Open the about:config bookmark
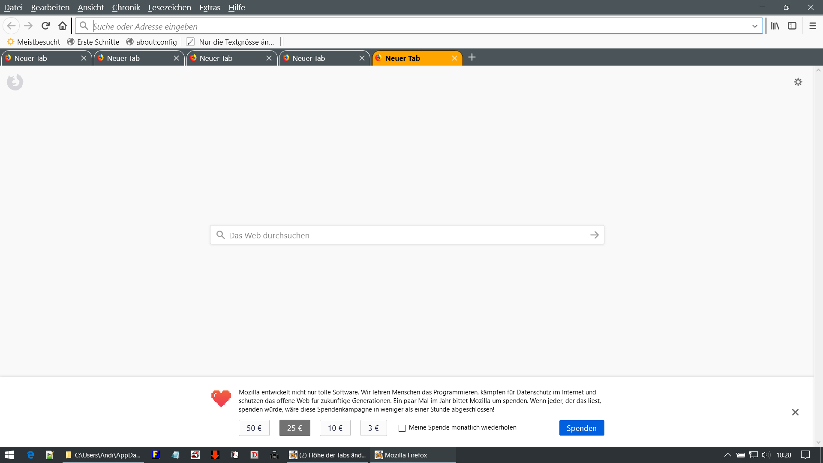 click(x=152, y=42)
